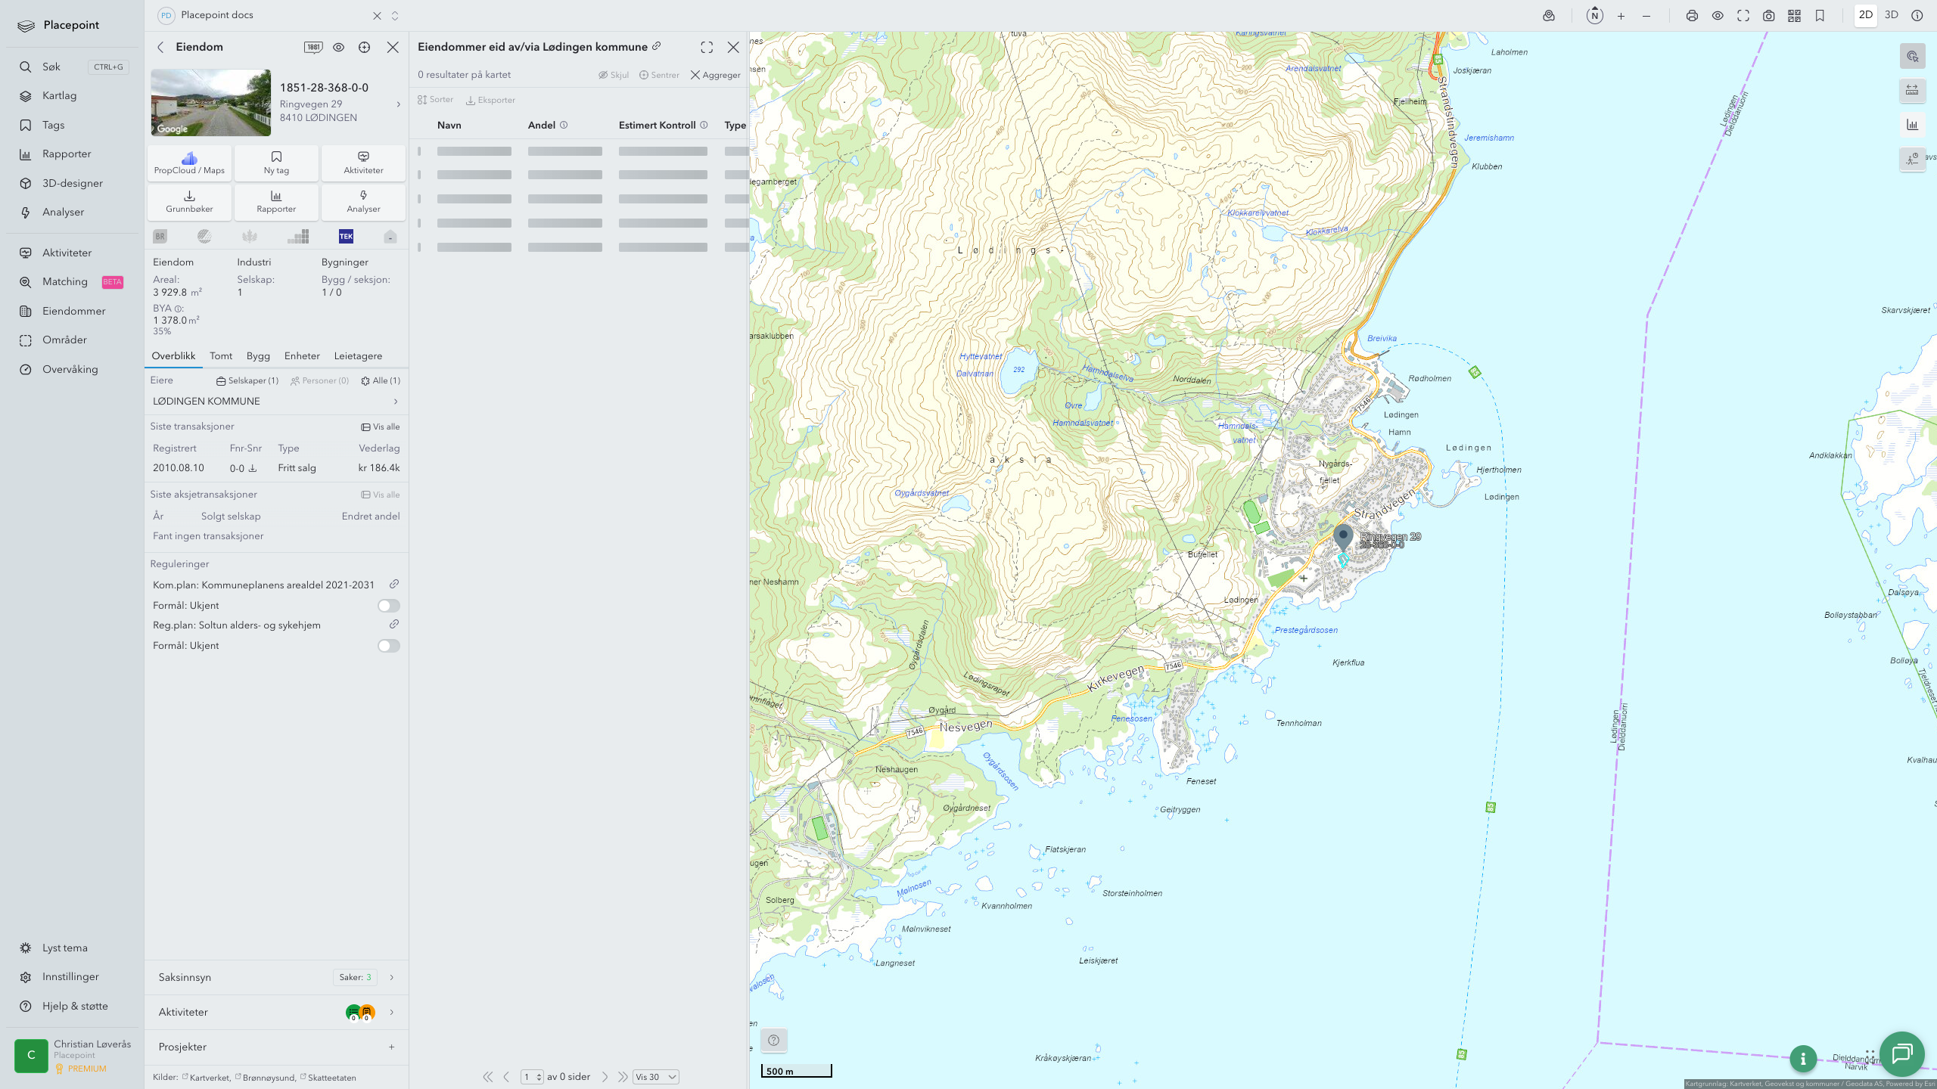Toggle Formål switch under Kom.plan
1937x1089 pixels.
click(x=389, y=606)
